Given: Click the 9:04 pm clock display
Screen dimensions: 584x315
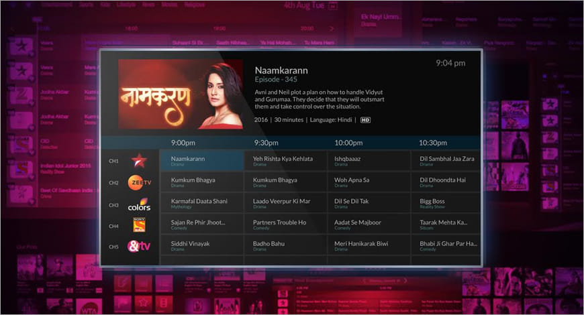Looking at the screenshot, I should (450, 63).
